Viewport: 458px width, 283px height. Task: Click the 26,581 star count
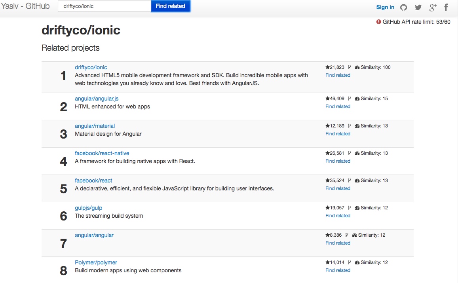337,153
